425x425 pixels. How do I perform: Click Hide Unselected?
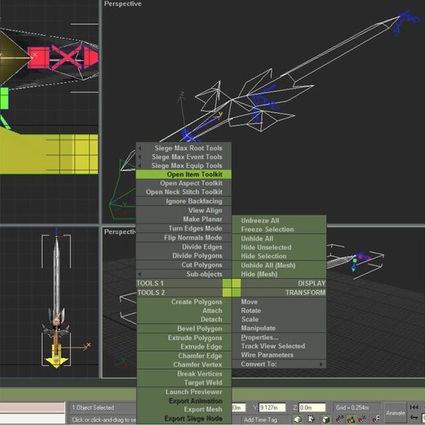pos(280,247)
